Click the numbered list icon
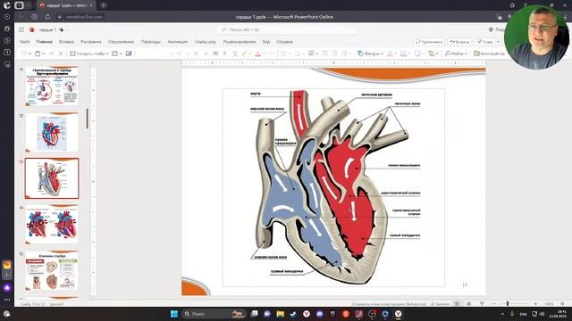Viewport: 572px width, 321px height. pyautogui.click(x=298, y=53)
